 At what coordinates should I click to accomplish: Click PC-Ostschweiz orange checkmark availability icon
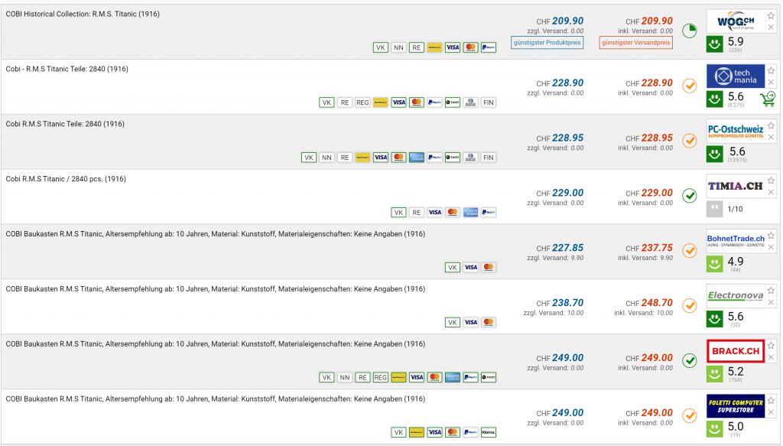coord(690,141)
